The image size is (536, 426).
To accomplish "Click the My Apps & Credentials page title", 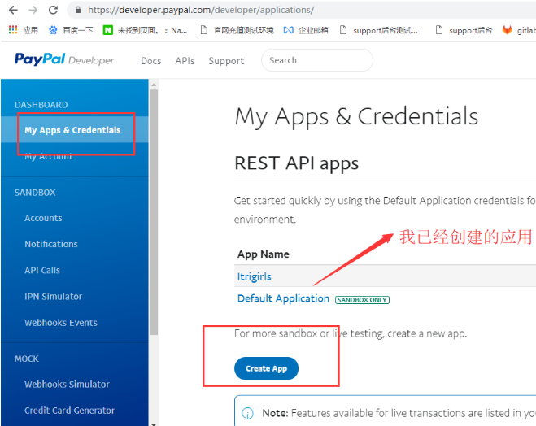I will [x=356, y=117].
